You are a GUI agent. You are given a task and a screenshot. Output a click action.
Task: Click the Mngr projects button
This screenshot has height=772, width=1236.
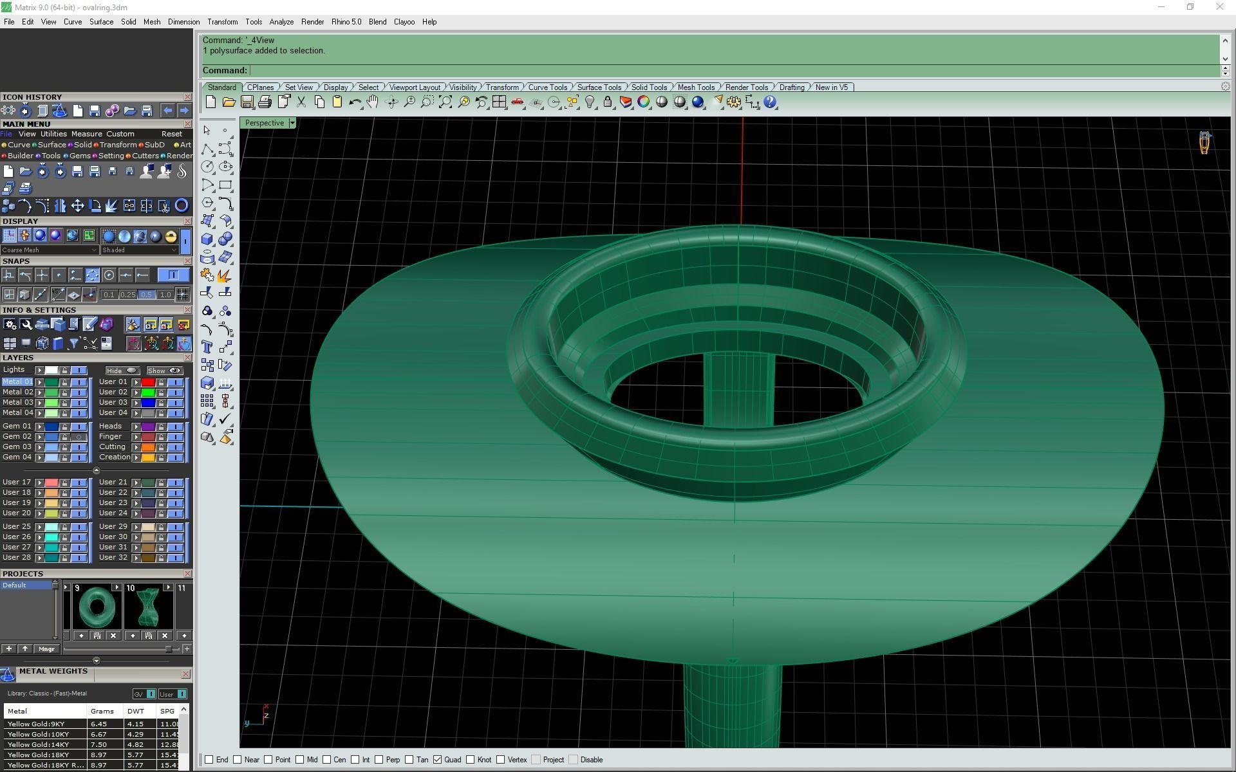click(46, 649)
